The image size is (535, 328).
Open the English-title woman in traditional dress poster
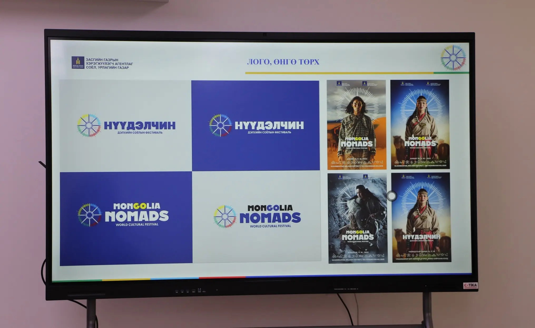(x=420, y=124)
